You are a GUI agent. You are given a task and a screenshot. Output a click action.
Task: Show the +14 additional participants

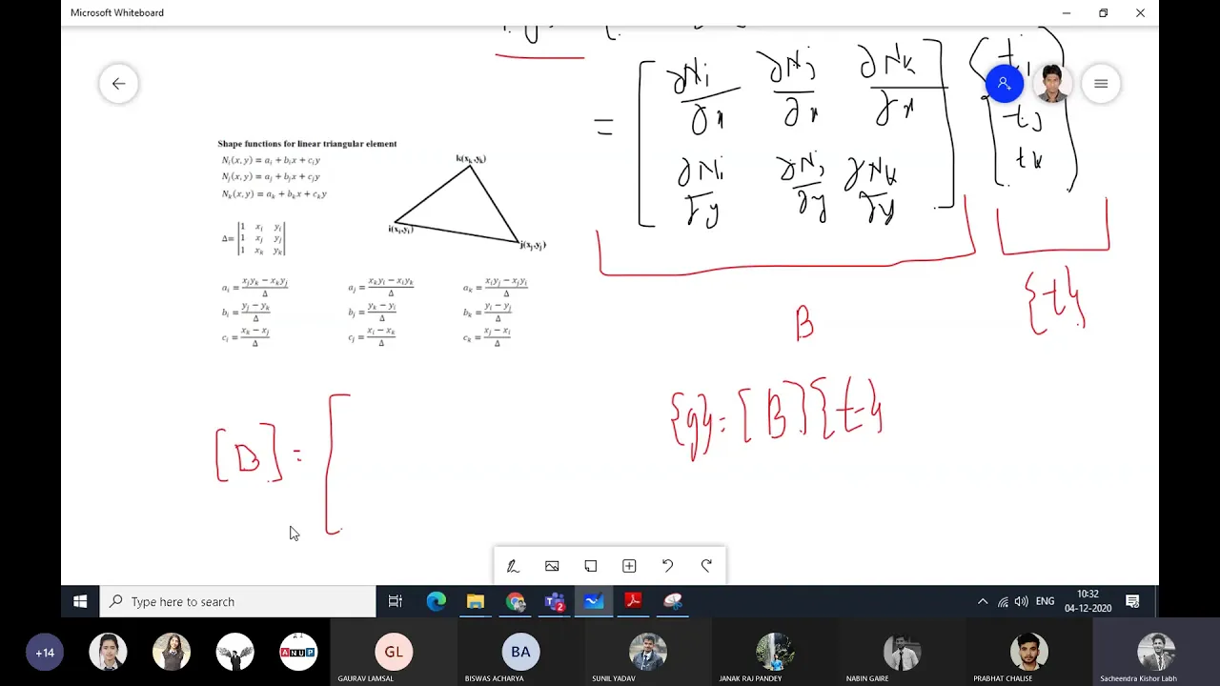[45, 653]
